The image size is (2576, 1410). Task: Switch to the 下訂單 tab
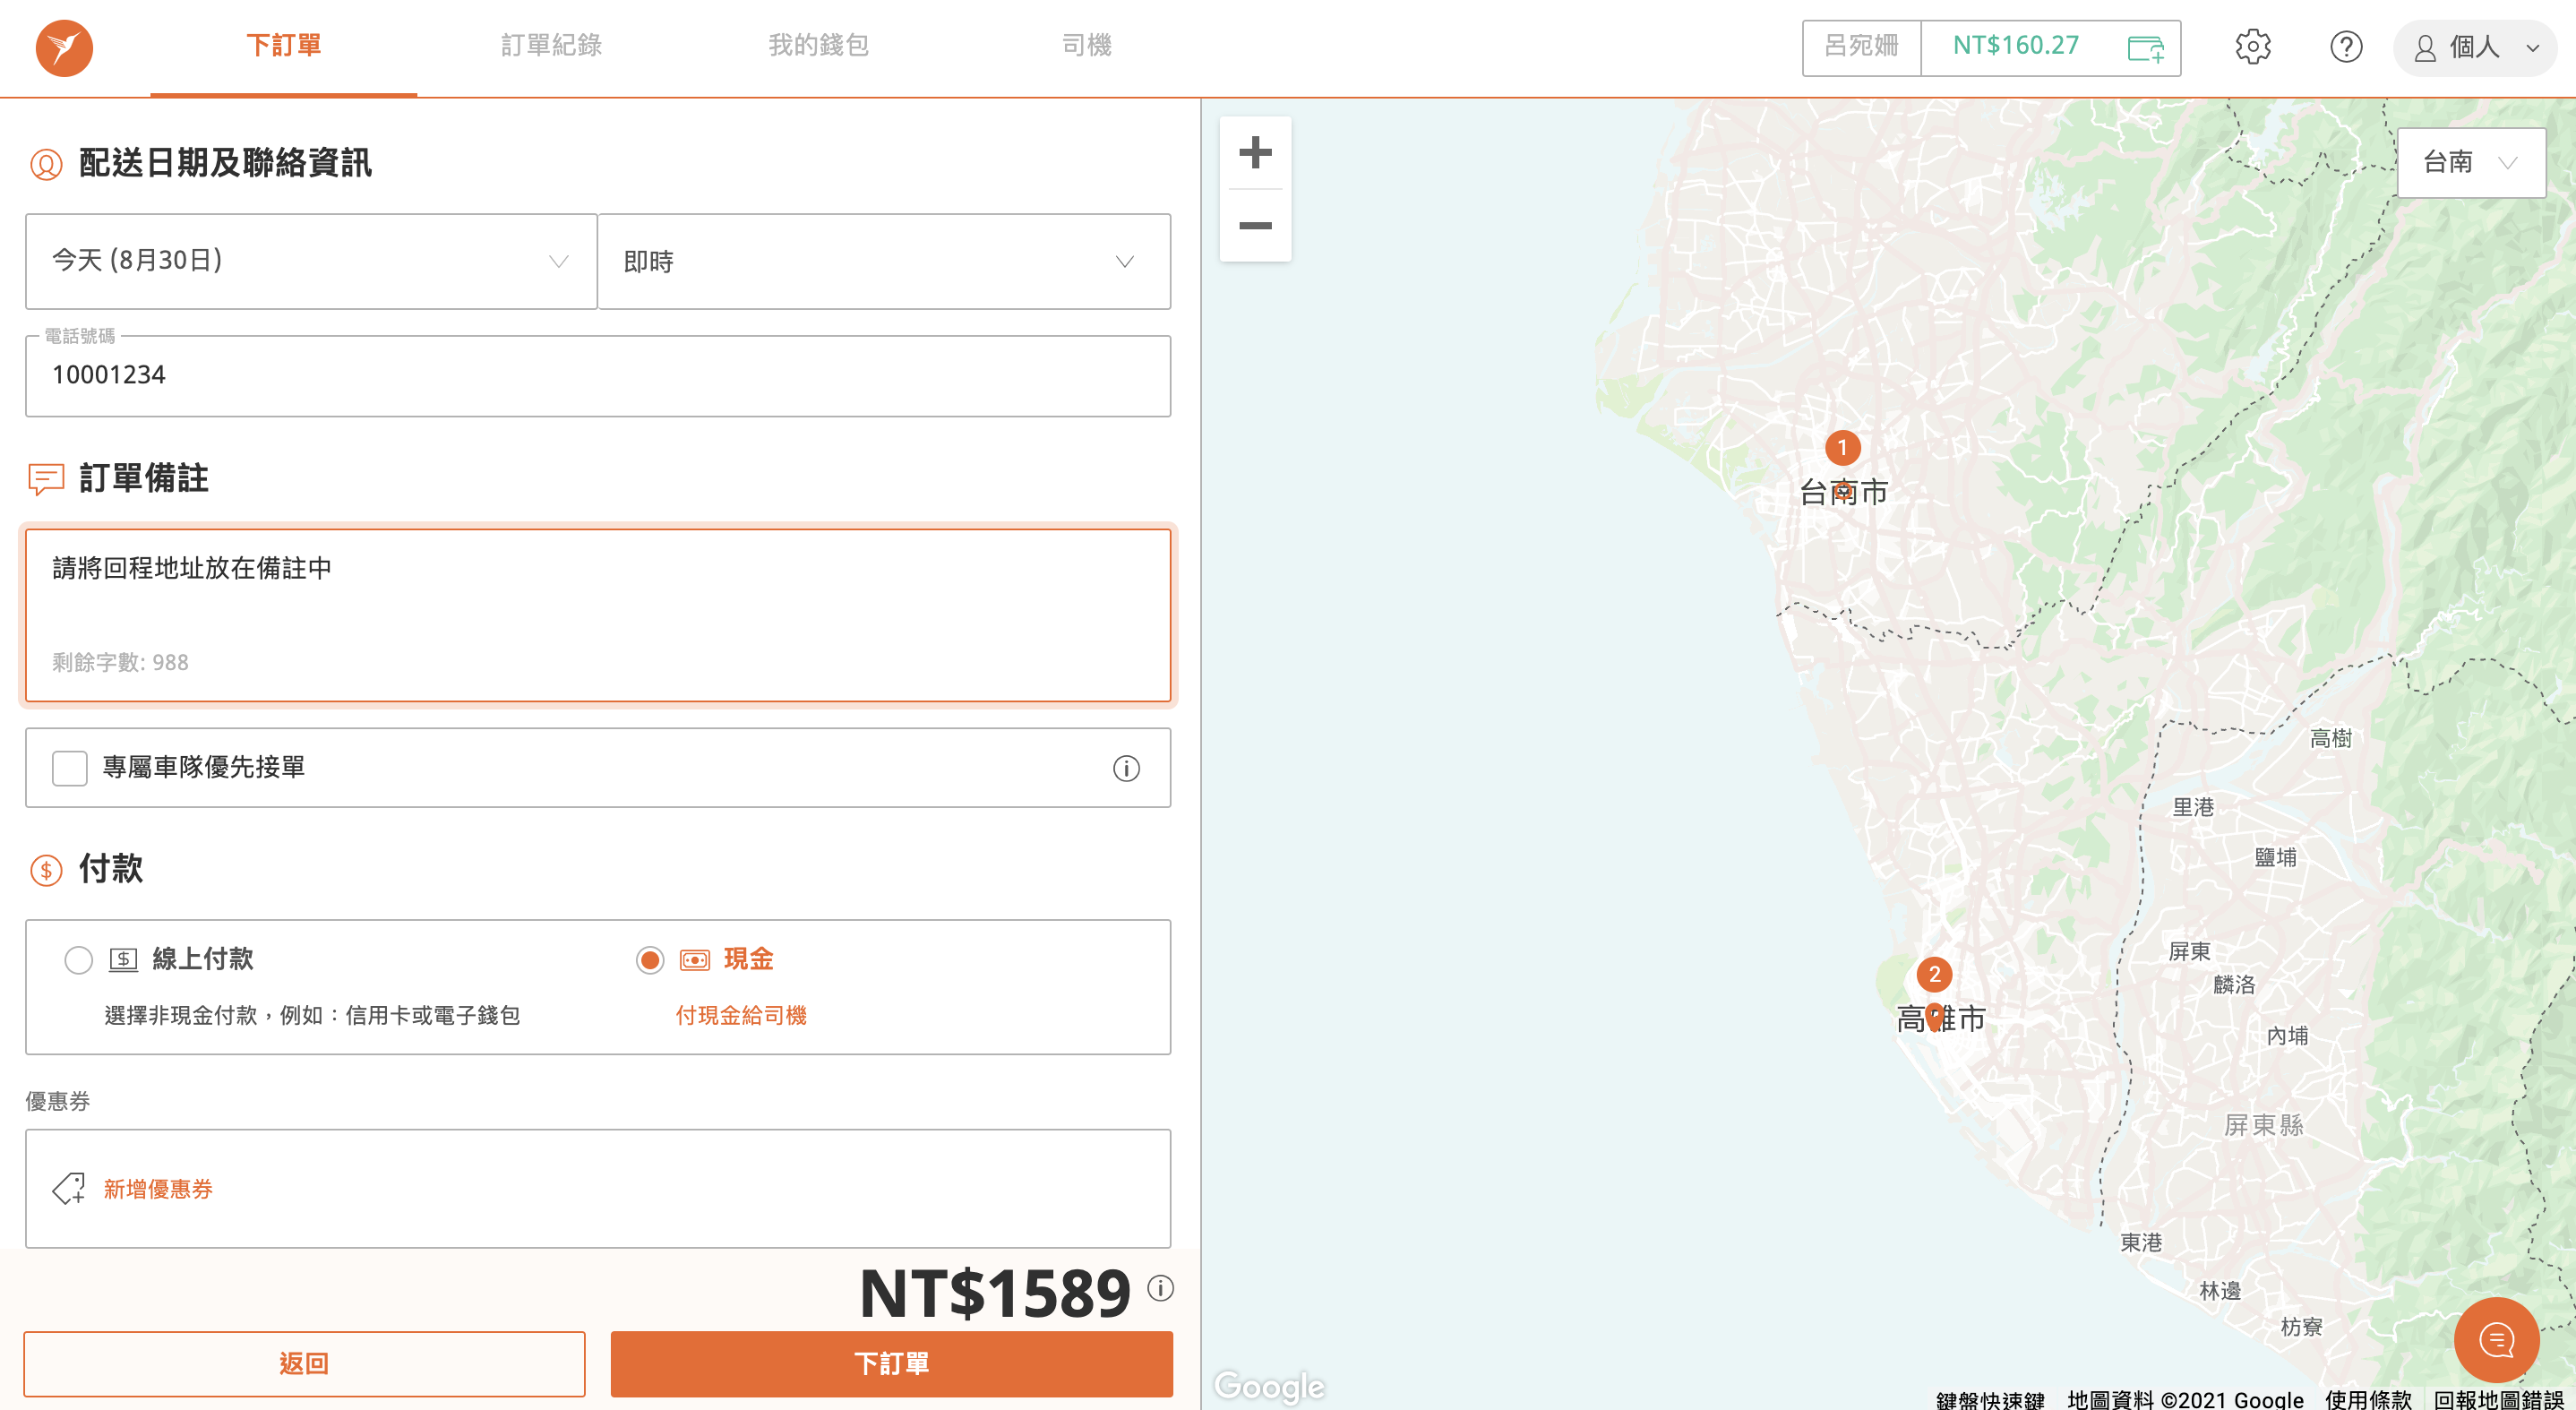click(284, 46)
